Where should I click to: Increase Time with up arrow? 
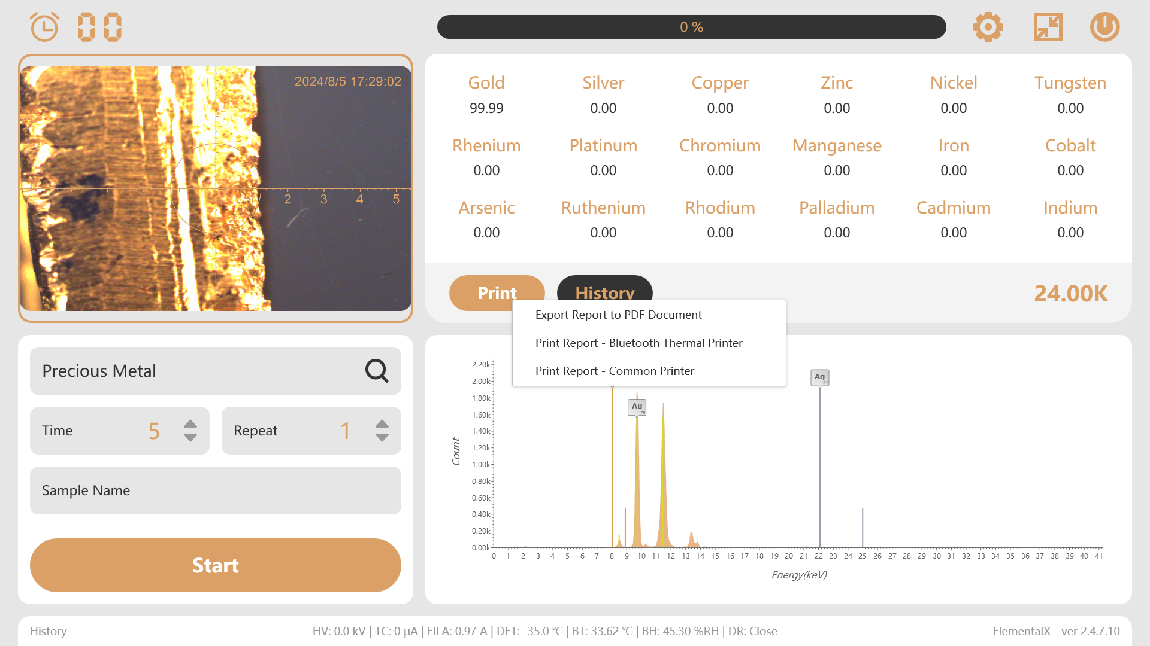pyautogui.click(x=190, y=423)
